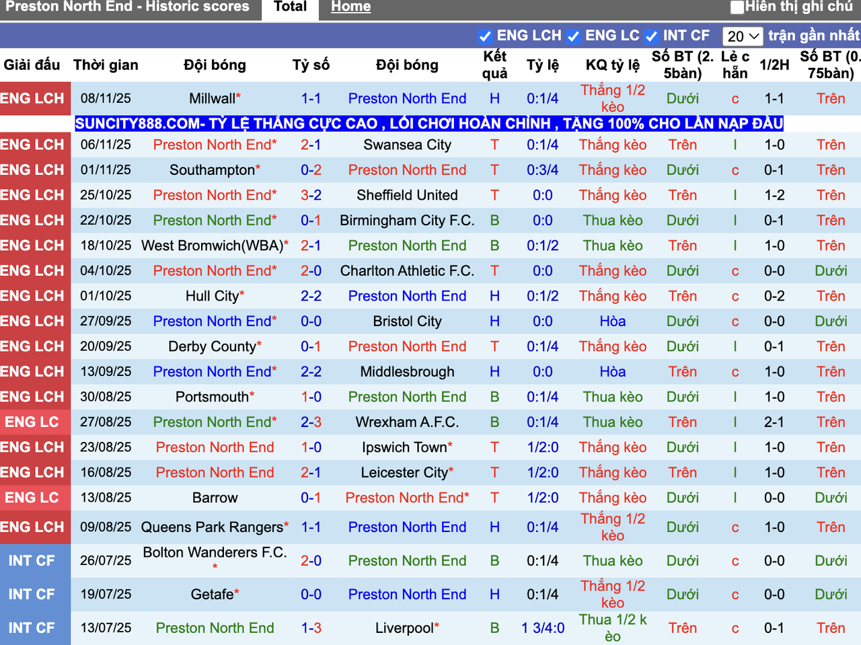Click Hòa result in Bristol City row
The image size is (861, 645).
(x=612, y=321)
